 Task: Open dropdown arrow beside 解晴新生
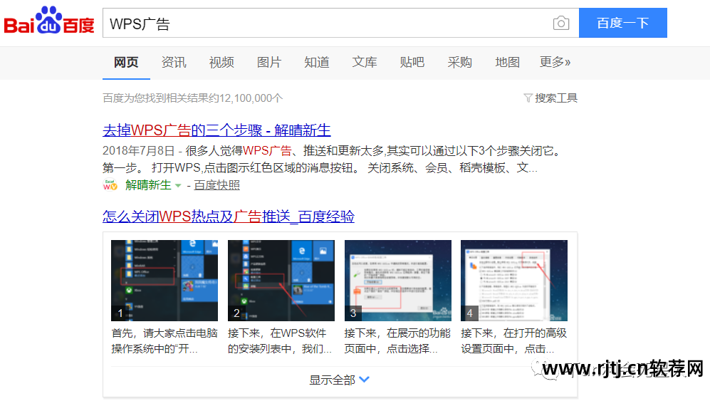click(x=178, y=186)
